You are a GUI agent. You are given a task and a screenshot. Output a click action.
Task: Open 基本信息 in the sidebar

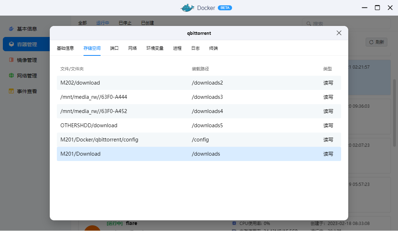(x=26, y=29)
